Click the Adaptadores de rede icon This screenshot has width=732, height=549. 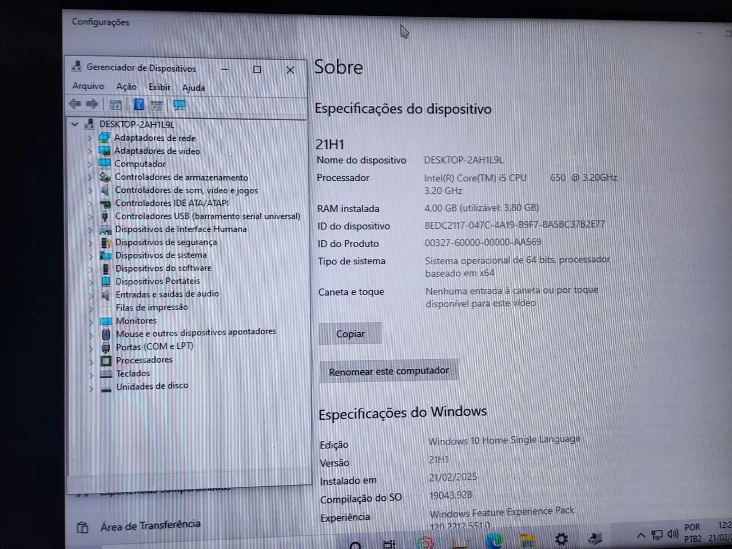pos(104,138)
